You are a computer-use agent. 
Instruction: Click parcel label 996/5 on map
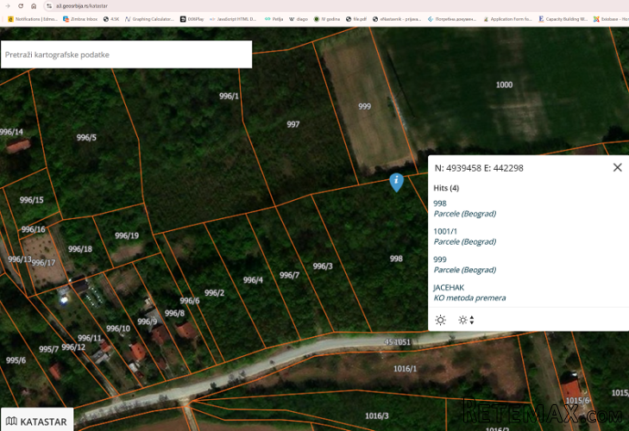pyautogui.click(x=86, y=138)
